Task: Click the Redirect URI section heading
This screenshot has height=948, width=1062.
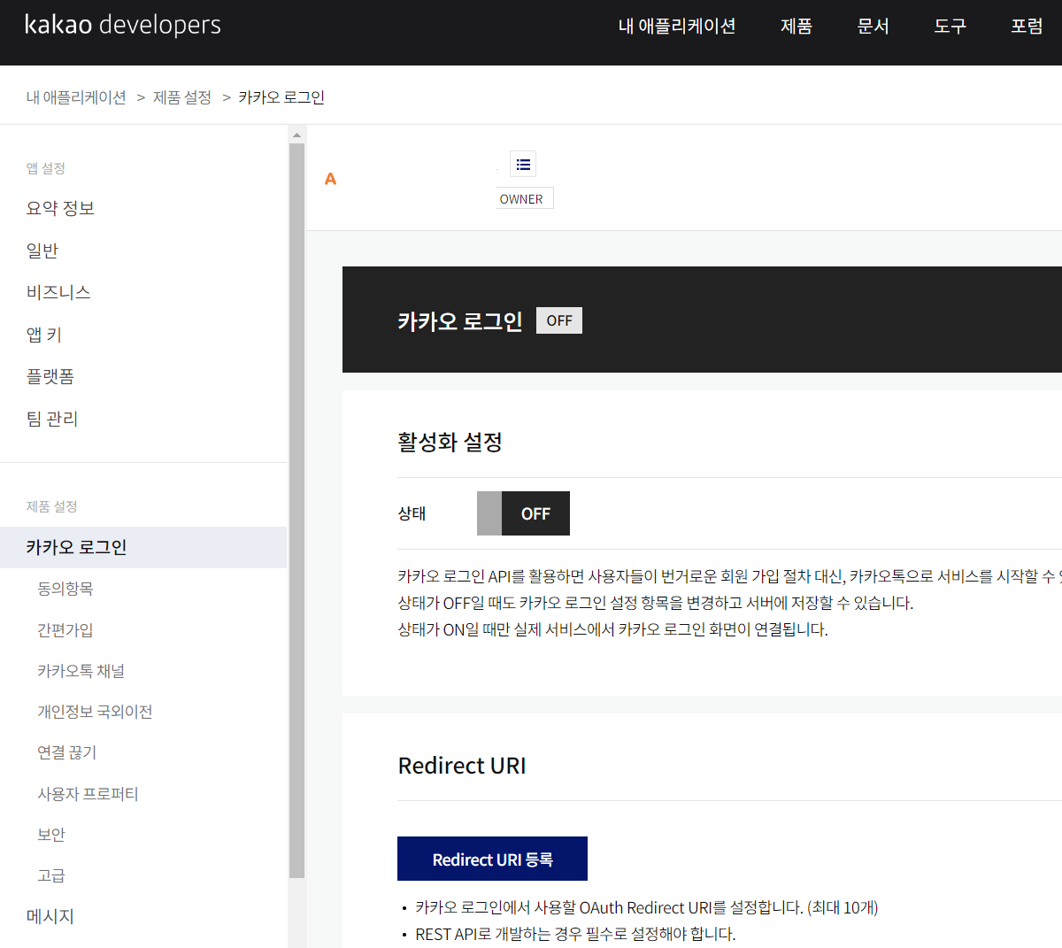Action: 462,766
